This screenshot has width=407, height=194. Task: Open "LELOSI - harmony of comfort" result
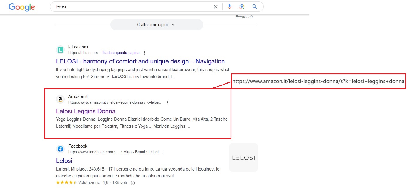point(140,61)
